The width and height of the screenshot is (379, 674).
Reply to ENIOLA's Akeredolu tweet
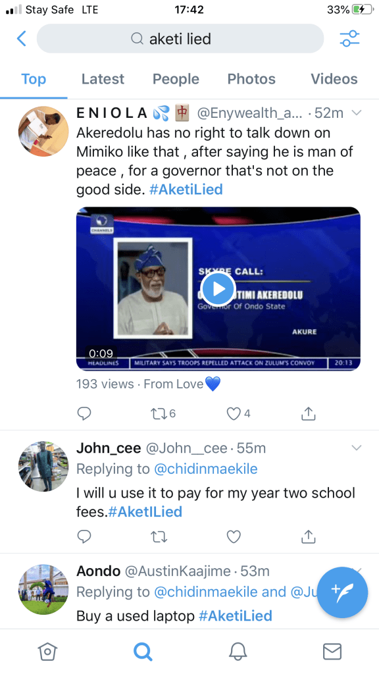[84, 413]
